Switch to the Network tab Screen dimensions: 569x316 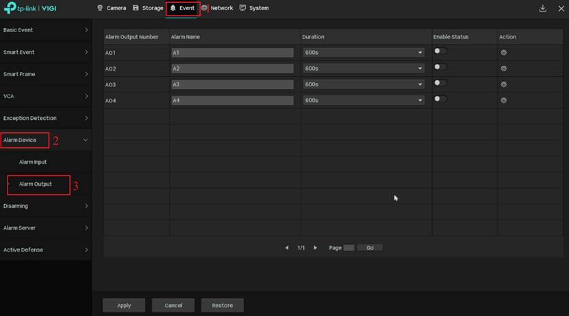click(x=217, y=8)
